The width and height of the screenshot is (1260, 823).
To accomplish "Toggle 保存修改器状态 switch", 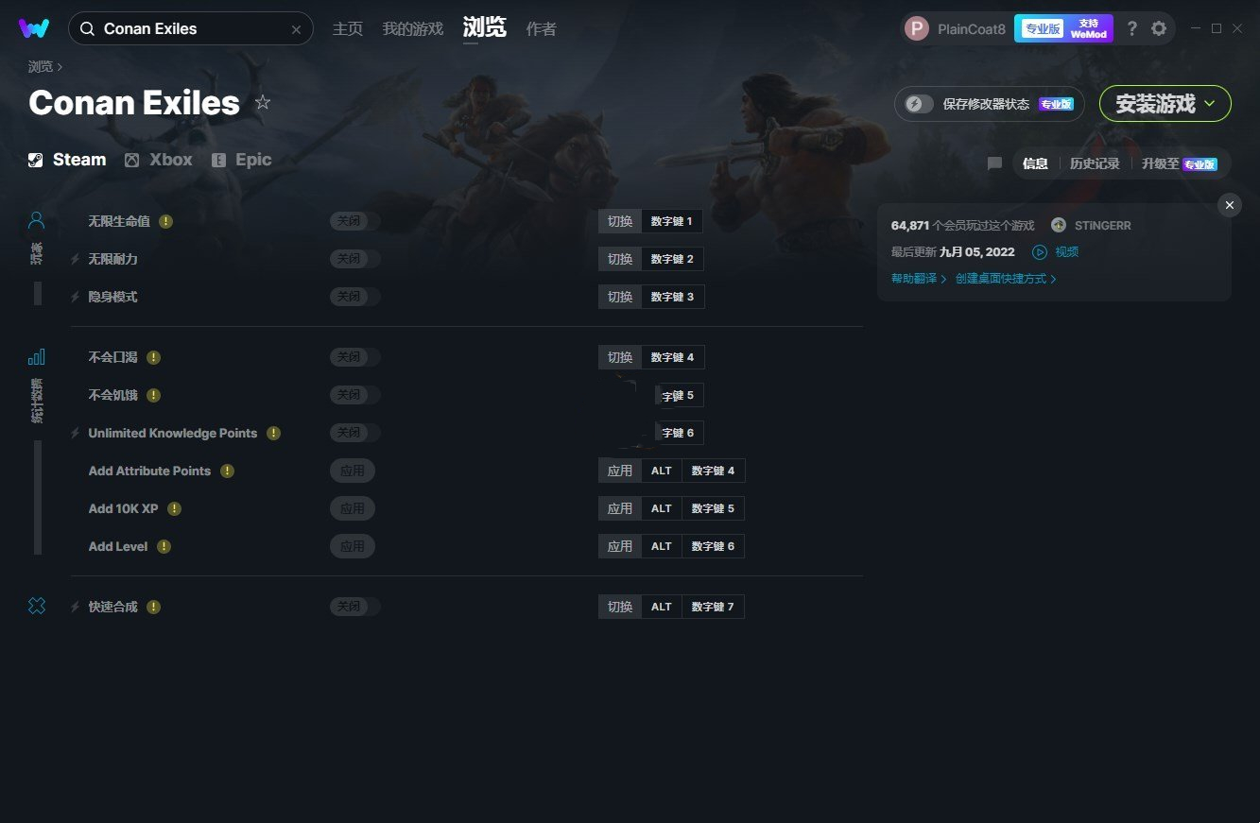I will point(920,104).
